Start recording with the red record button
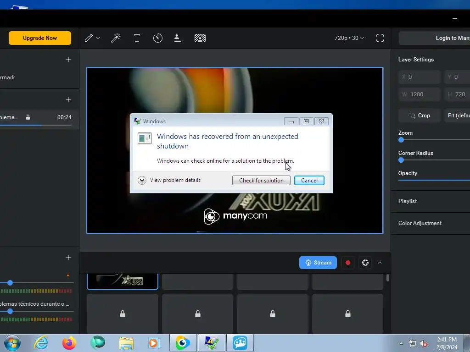The image size is (470, 352). click(348, 263)
